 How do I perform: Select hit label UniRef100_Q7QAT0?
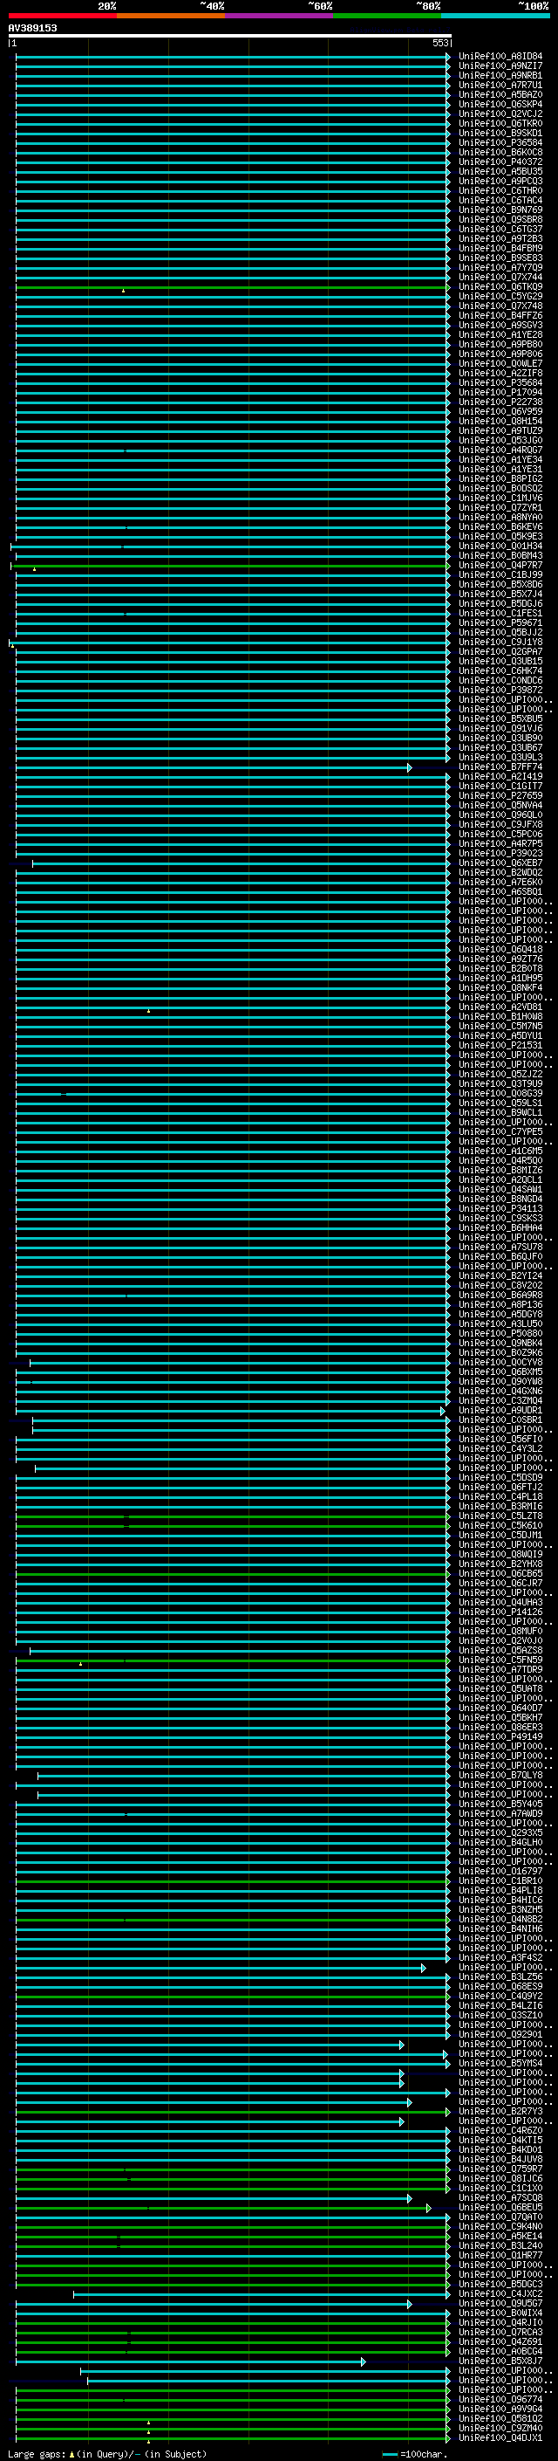tap(500, 2217)
